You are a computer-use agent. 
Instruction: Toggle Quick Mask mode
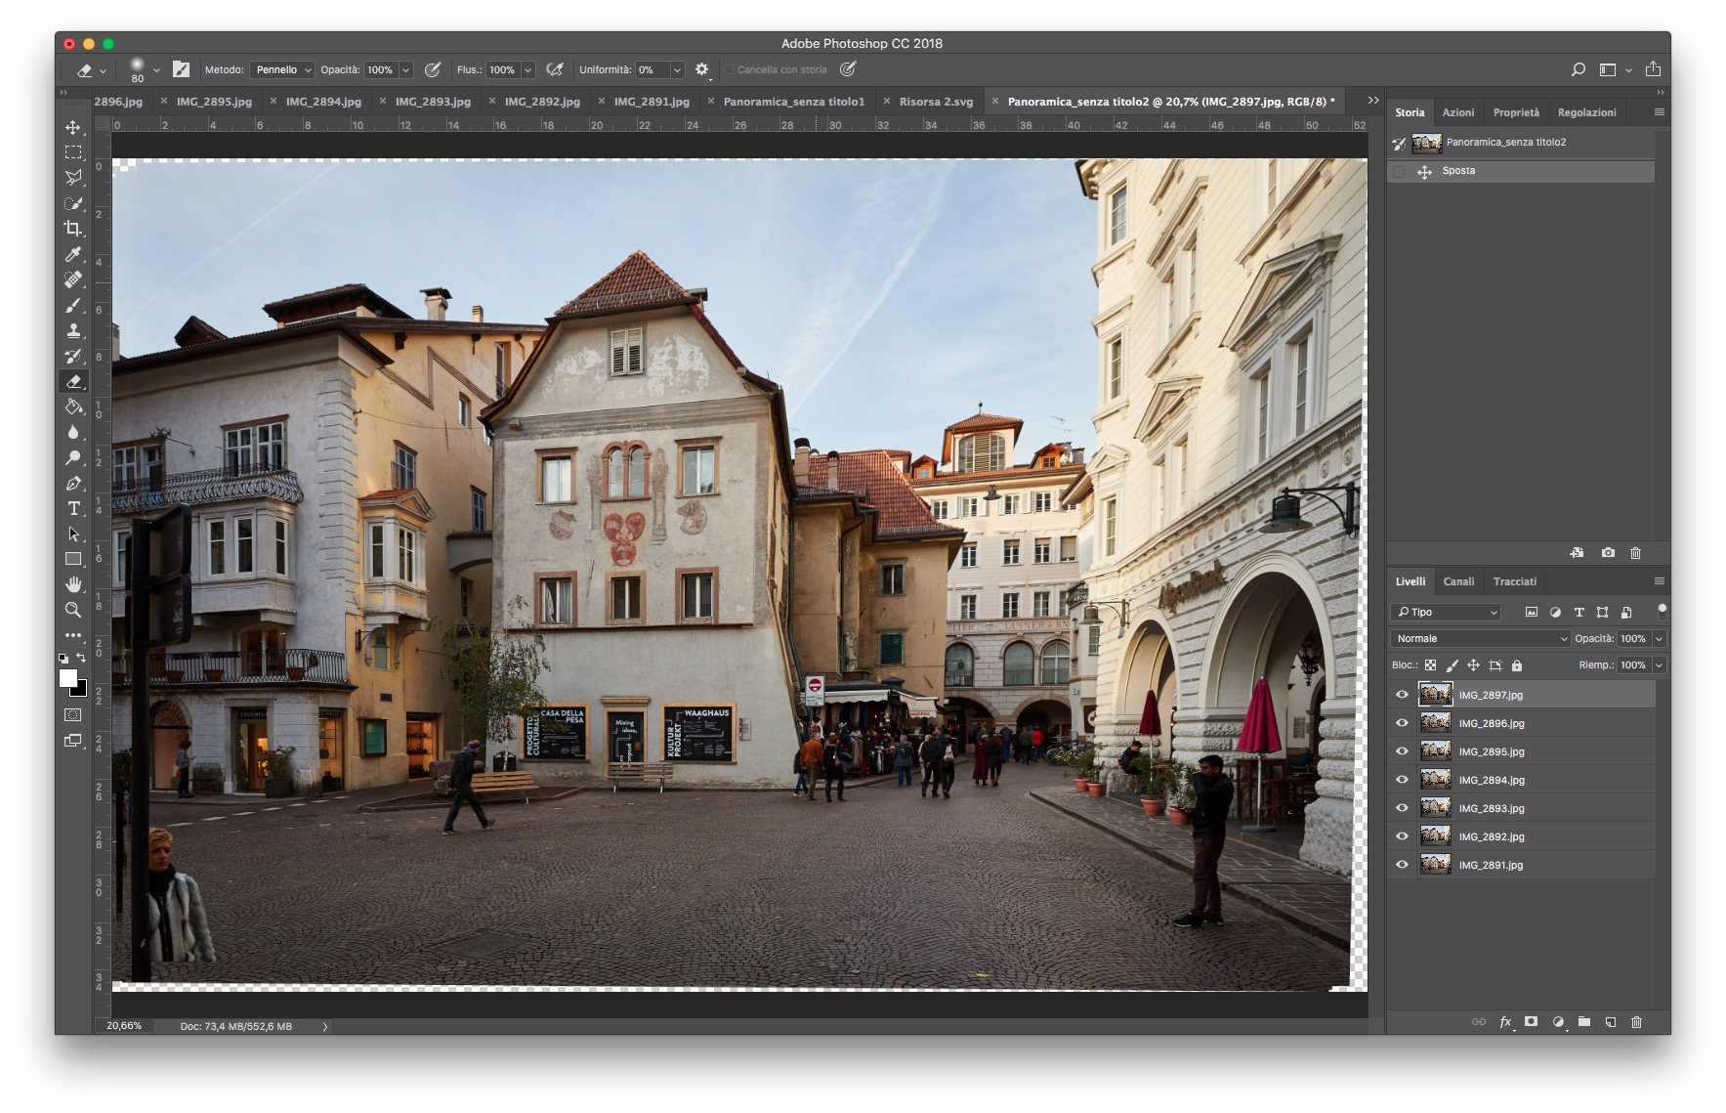(x=73, y=715)
